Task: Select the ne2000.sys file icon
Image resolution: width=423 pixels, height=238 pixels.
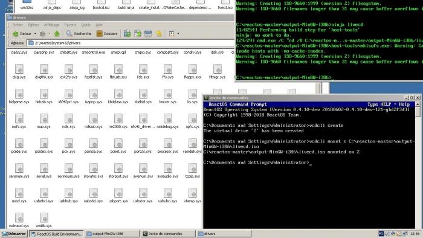Action: pos(118,119)
